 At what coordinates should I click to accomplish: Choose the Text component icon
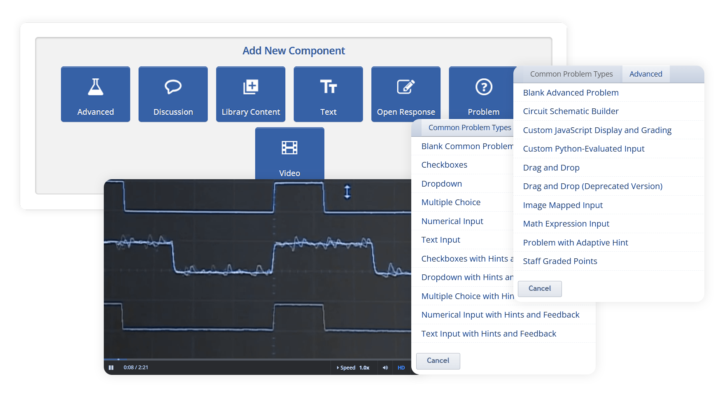[x=328, y=87]
